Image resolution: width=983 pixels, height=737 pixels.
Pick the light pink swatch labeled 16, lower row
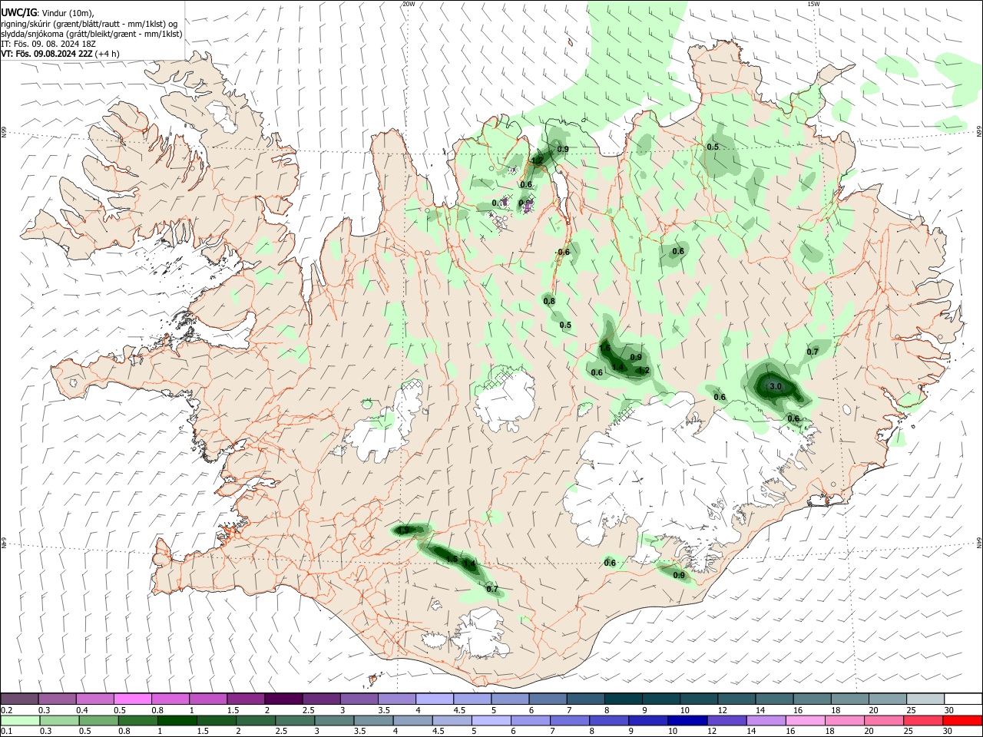[804, 720]
